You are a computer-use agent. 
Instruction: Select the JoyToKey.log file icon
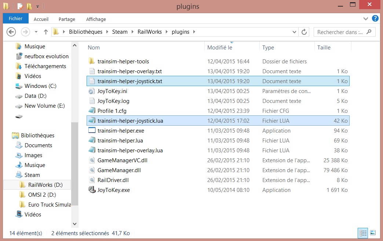(x=92, y=101)
